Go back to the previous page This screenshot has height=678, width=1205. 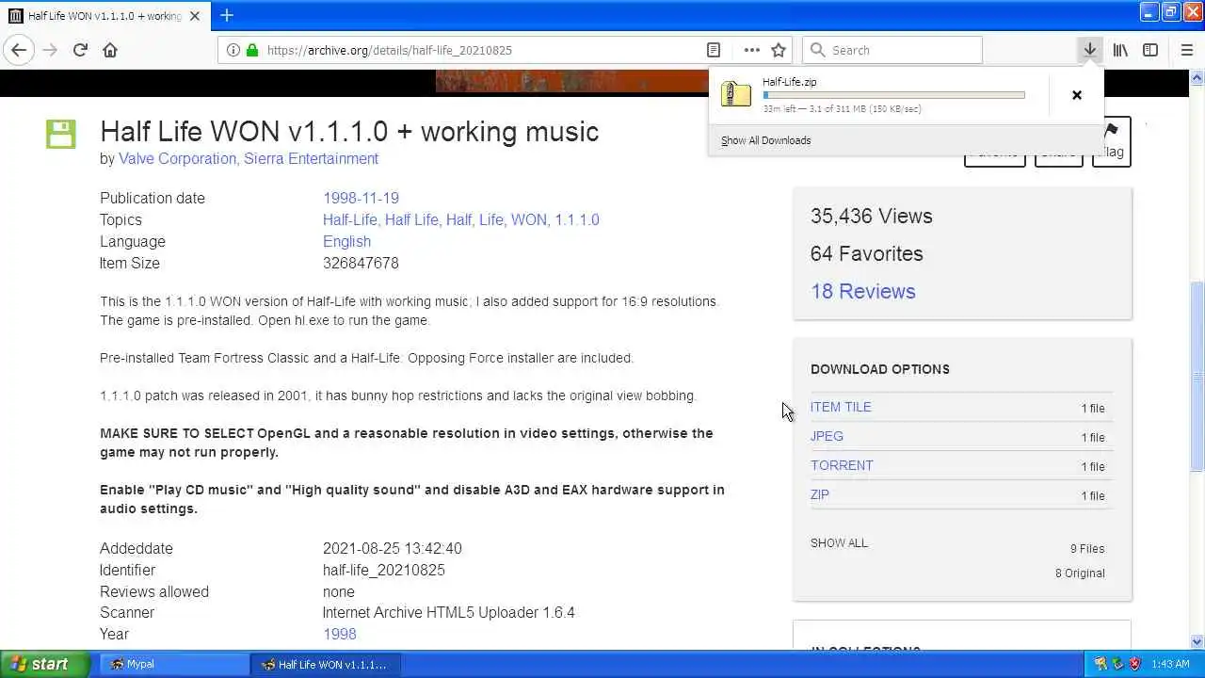click(x=19, y=50)
